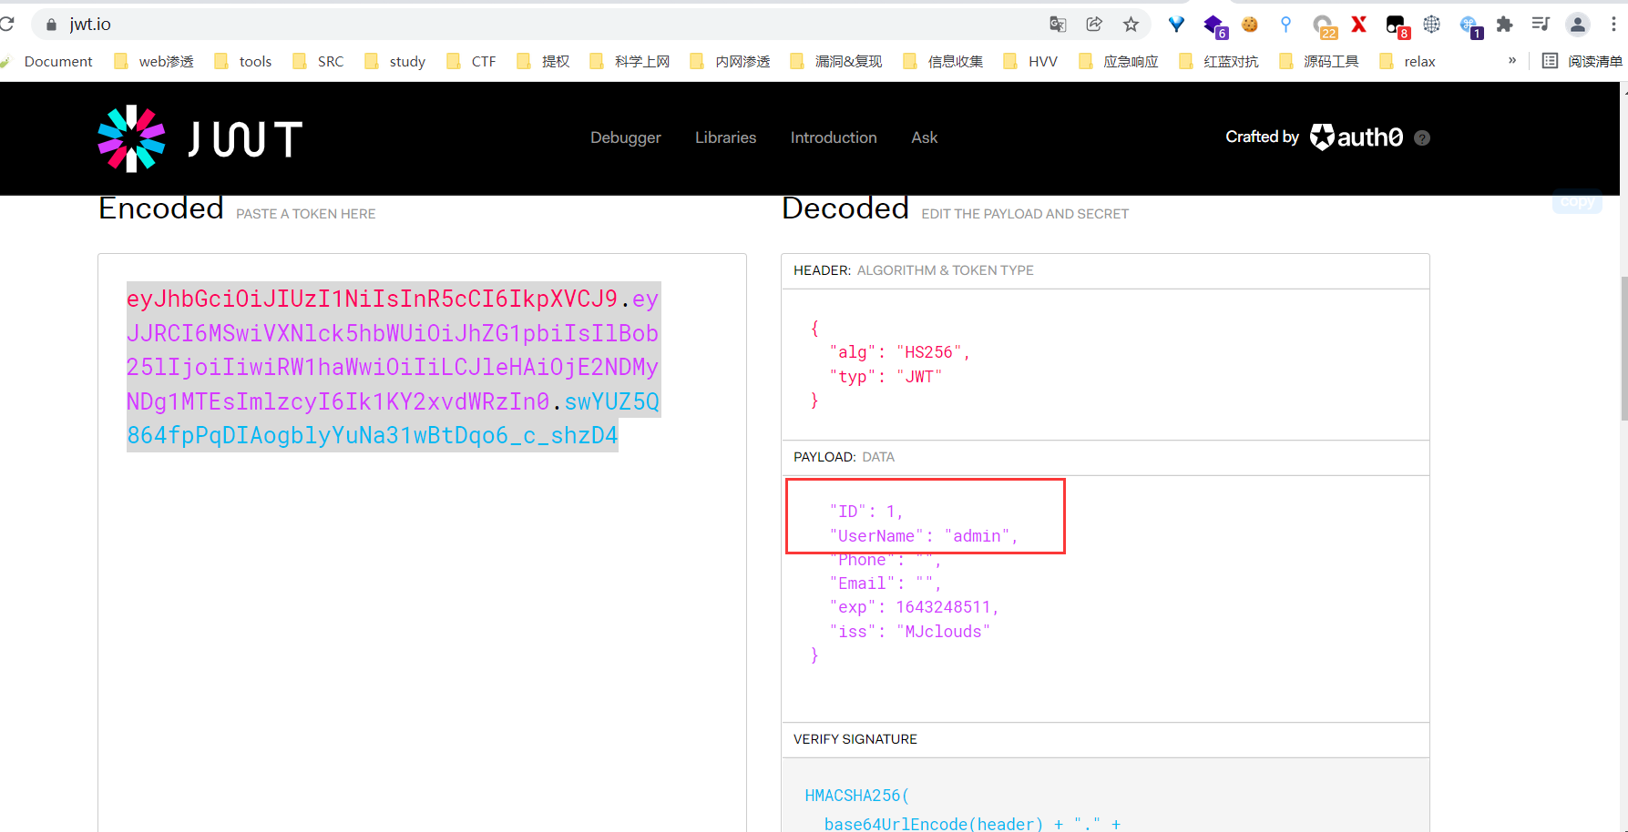
Task: Open the cookie manager extension icon
Action: (x=1249, y=25)
